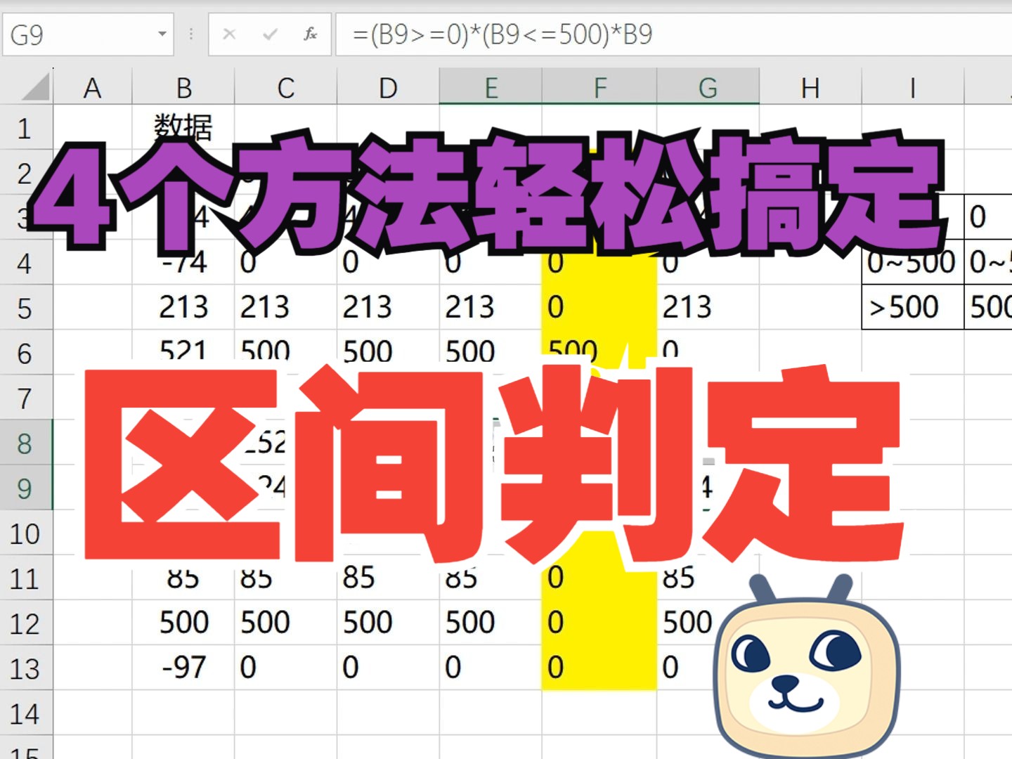Screen dimensions: 1012x759
Task: Click the cell labeled >500
Action: (x=912, y=307)
